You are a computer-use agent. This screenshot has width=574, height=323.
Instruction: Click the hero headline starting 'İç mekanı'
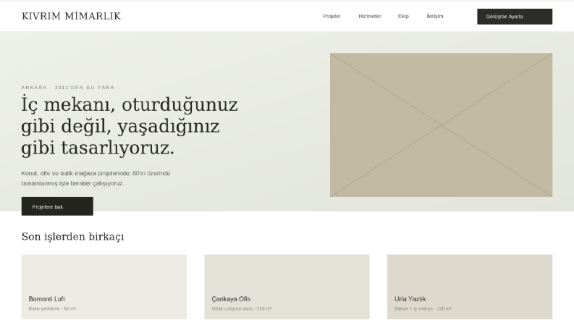click(130, 126)
